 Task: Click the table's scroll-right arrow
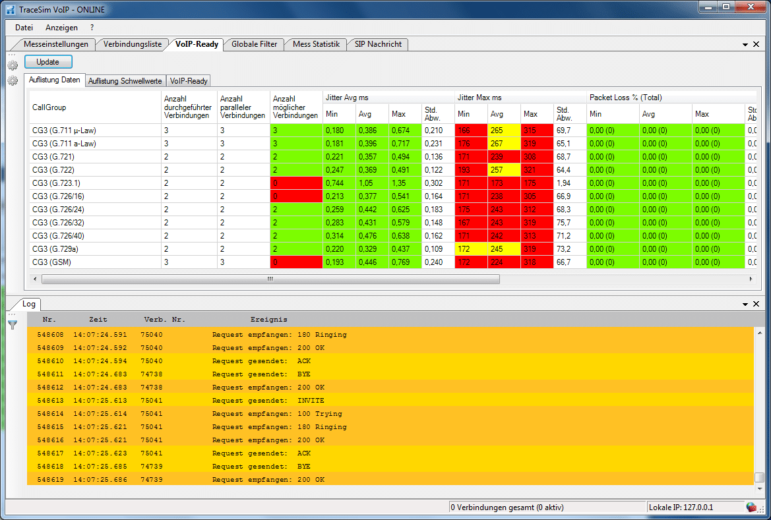point(751,279)
